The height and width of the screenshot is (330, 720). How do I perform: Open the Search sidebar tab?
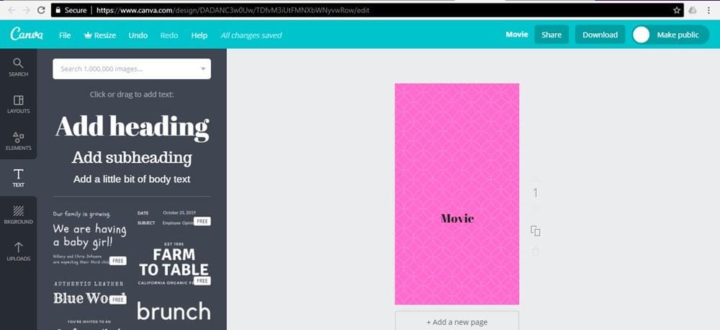(19, 67)
